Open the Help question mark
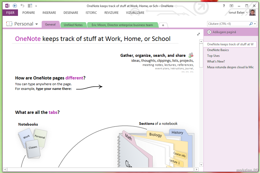260x173 pixels. [x=224, y=6]
